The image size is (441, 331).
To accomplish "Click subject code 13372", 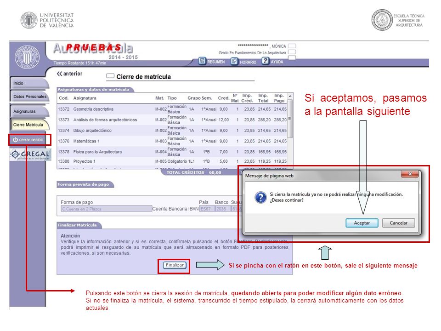I will pyautogui.click(x=63, y=109).
